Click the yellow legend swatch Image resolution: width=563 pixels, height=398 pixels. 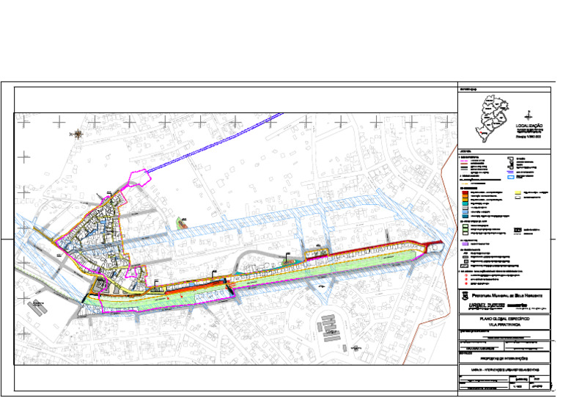pyautogui.click(x=518, y=192)
